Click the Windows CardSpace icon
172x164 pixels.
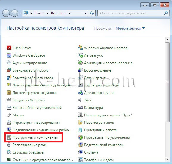9,55
